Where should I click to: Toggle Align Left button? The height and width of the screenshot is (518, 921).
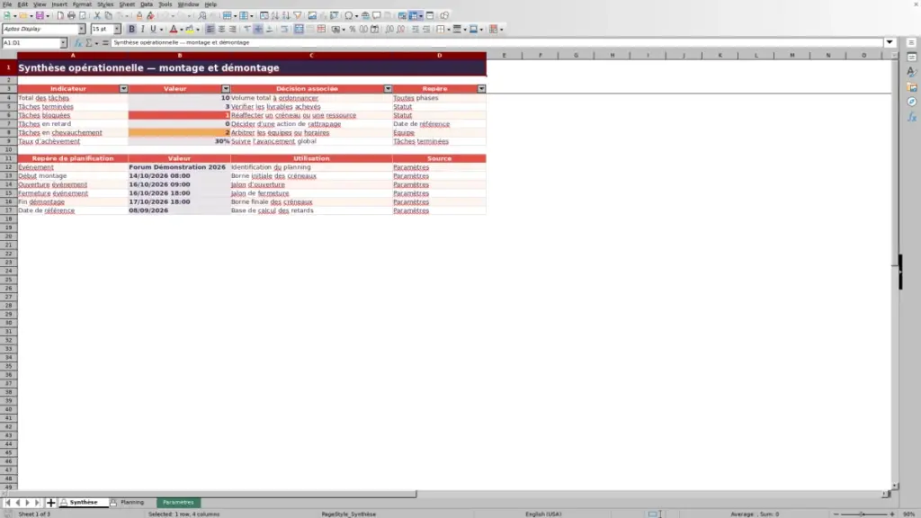[x=210, y=30]
